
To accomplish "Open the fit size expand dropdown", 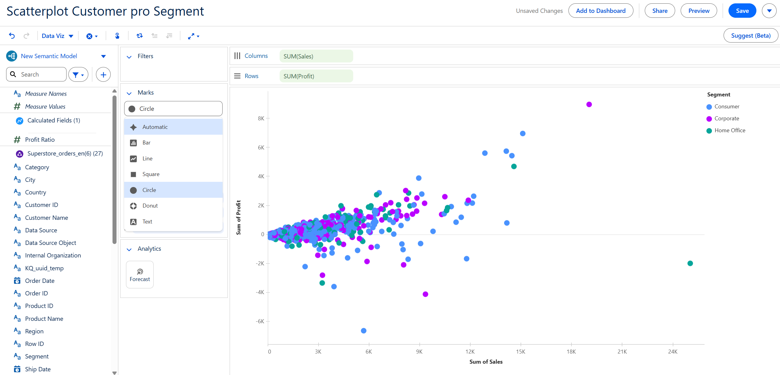I will 193,36.
